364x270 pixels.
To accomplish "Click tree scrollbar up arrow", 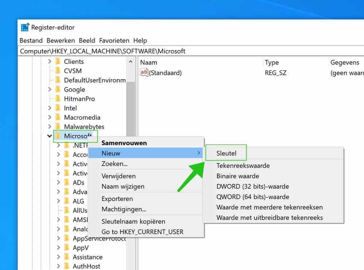I will point(131,62).
